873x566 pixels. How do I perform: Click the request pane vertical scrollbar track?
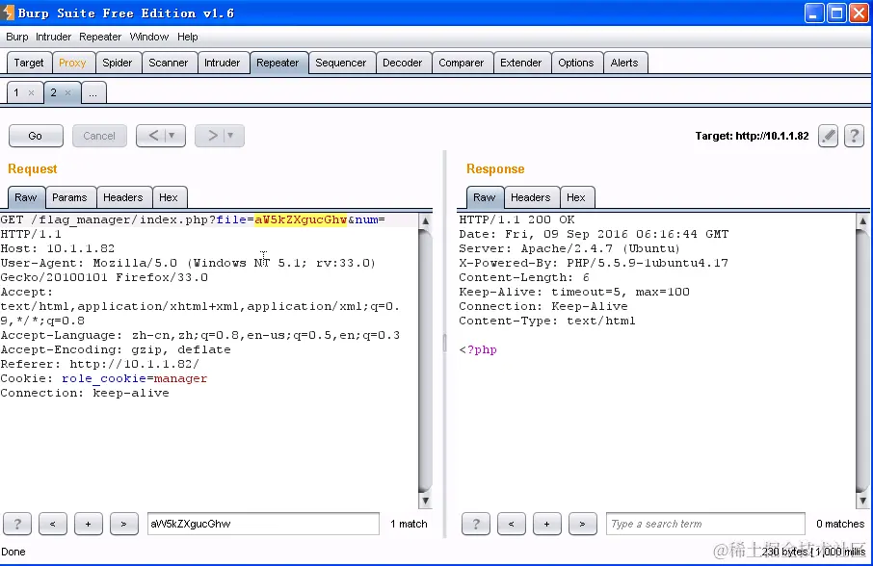pyautogui.click(x=425, y=360)
